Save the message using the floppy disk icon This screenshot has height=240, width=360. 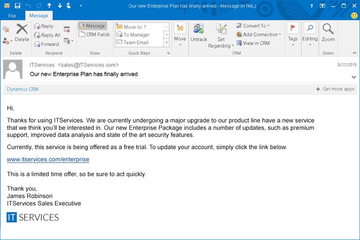tap(18, 6)
